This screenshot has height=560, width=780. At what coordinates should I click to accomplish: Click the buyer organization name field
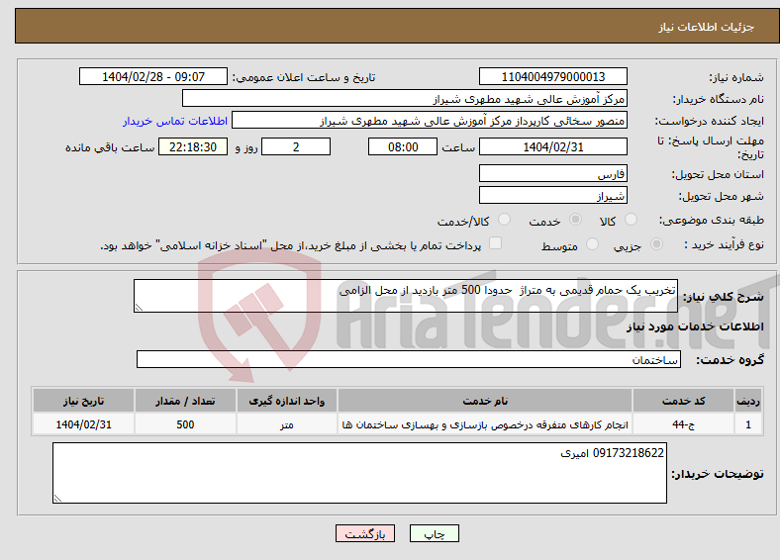[405, 99]
